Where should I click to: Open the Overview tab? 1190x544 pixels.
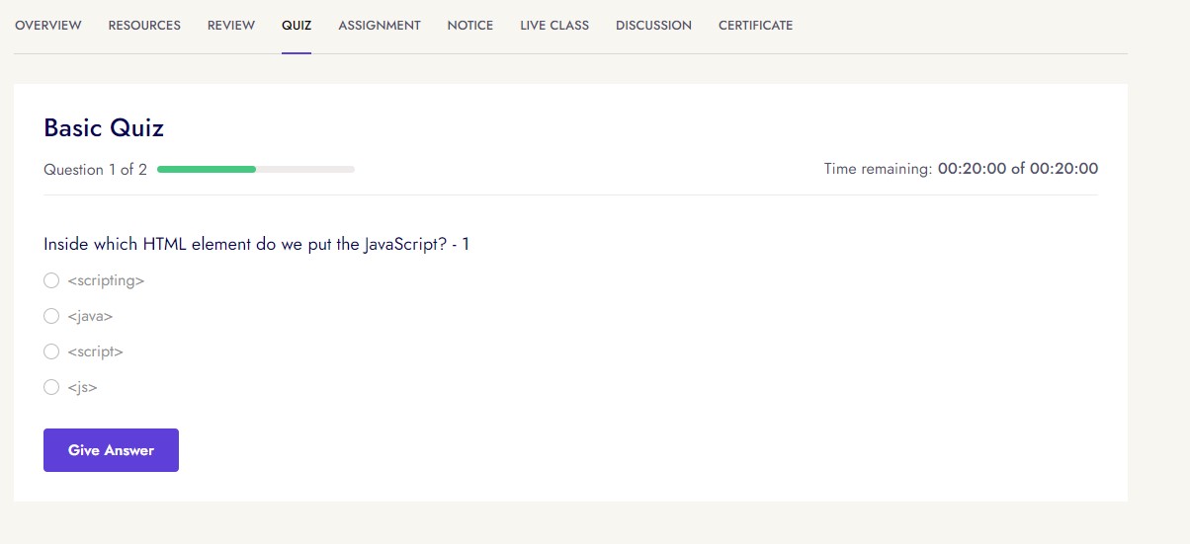coord(47,26)
